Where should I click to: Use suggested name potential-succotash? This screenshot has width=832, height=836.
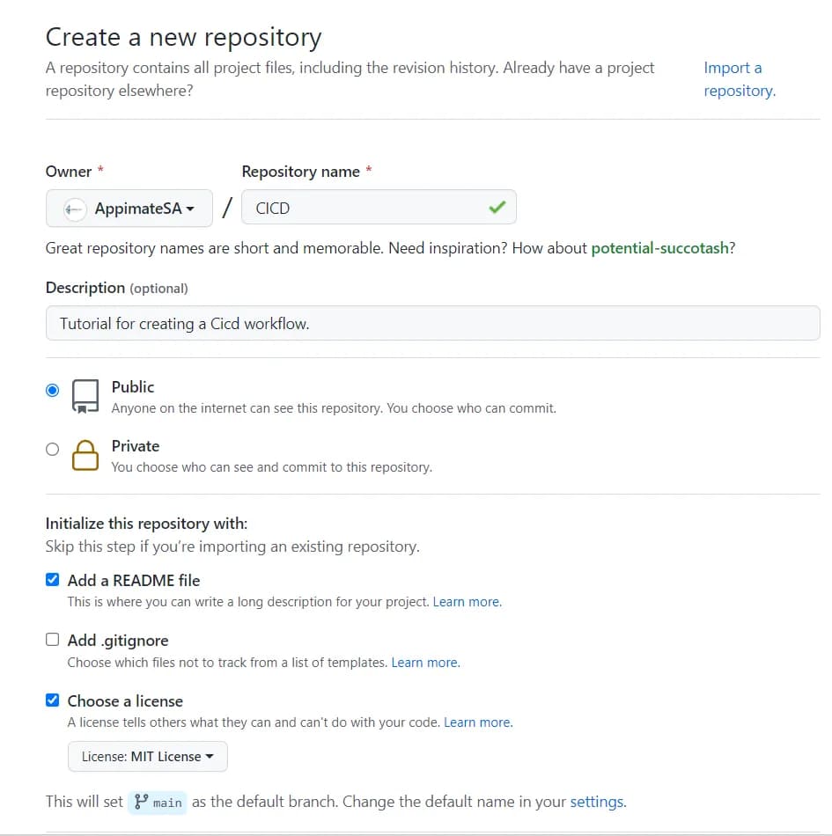pyautogui.click(x=660, y=248)
